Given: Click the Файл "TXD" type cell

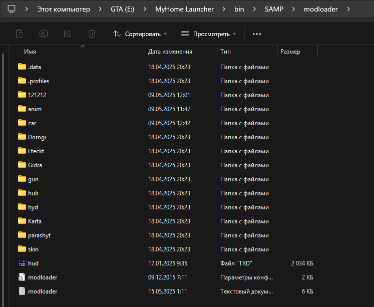Looking at the screenshot, I should point(236,263).
